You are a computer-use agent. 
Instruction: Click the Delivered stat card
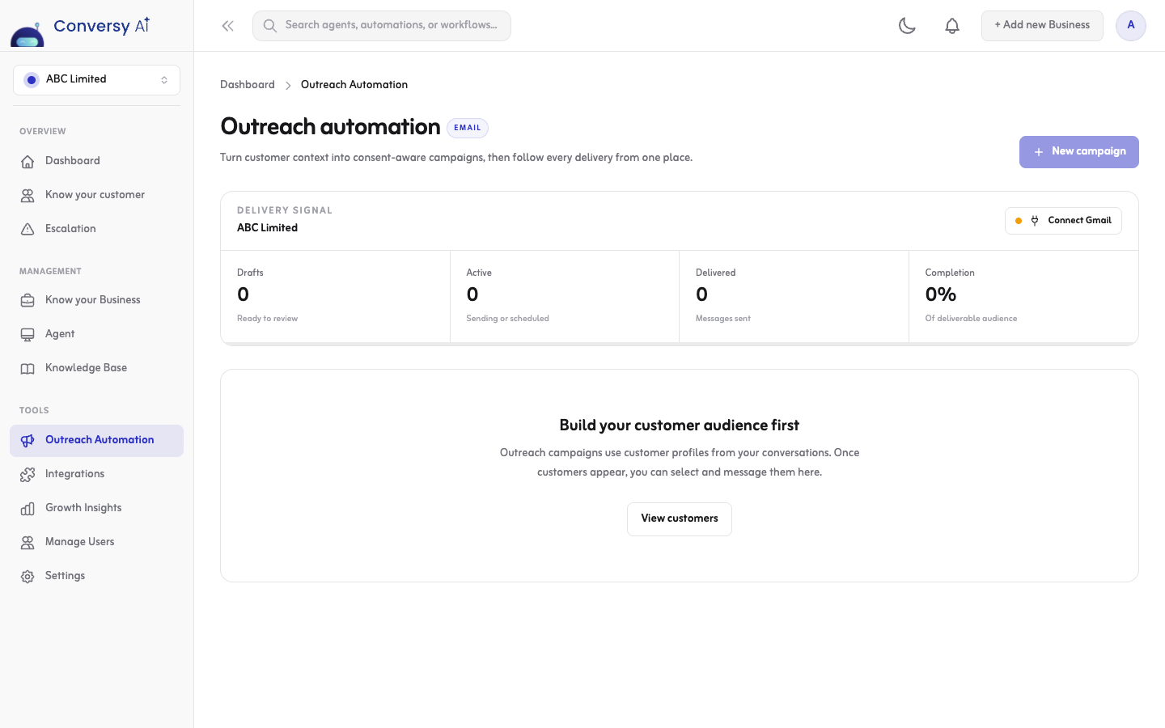tap(794, 296)
